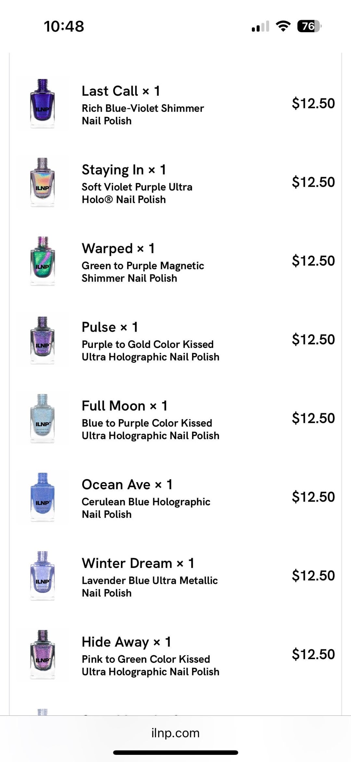Tap the Hide Away $12.50 price

point(313,654)
